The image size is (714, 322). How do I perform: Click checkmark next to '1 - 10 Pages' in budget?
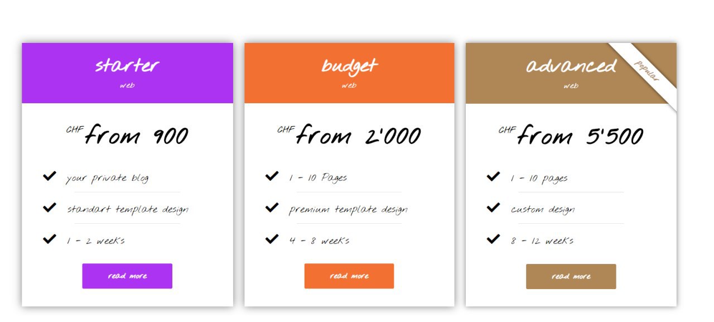coord(272,176)
